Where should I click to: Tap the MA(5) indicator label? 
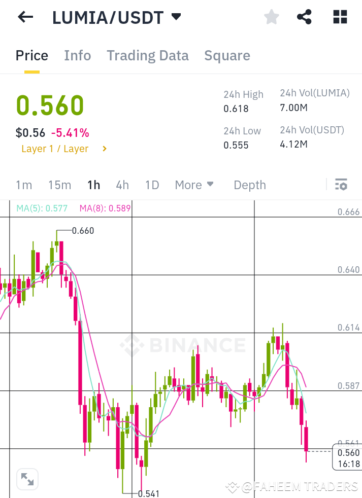[42, 208]
